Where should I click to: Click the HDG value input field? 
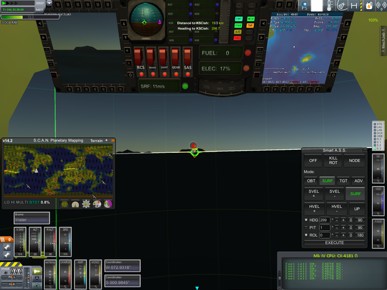point(325,220)
